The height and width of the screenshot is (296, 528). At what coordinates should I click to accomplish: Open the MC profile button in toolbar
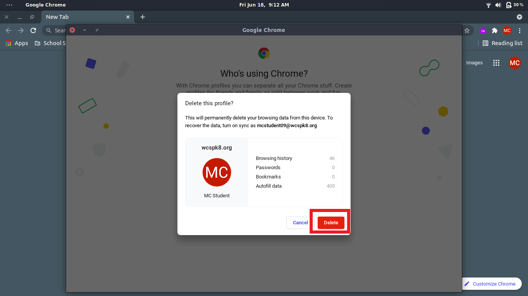(x=507, y=30)
